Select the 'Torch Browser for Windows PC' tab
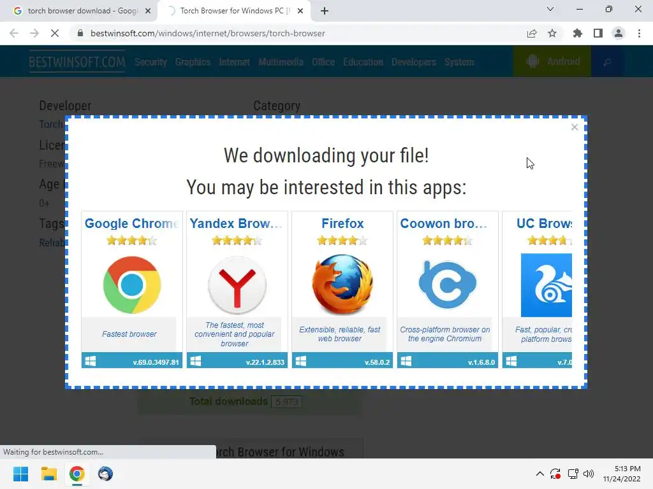Image resolution: width=653 pixels, height=489 pixels. [x=233, y=11]
